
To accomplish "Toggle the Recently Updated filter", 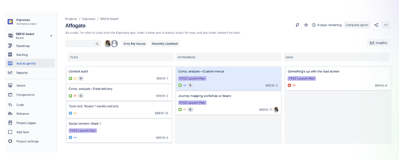I will click(165, 44).
